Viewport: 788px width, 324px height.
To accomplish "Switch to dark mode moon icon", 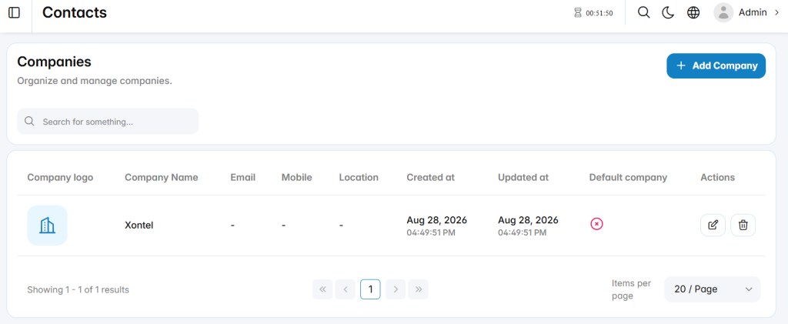I will coord(668,12).
